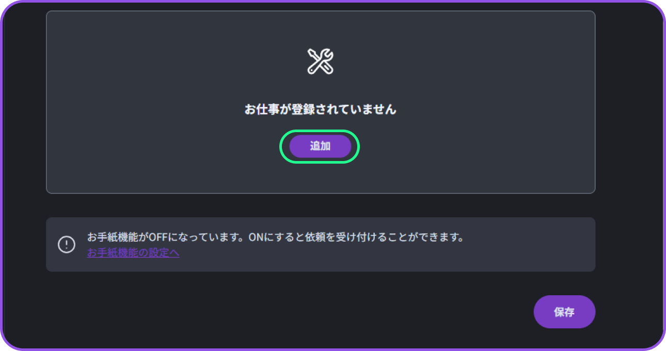This screenshot has height=351, width=666.
Task: Add a job via the green-outlined 追加 pill
Action: [x=320, y=147]
